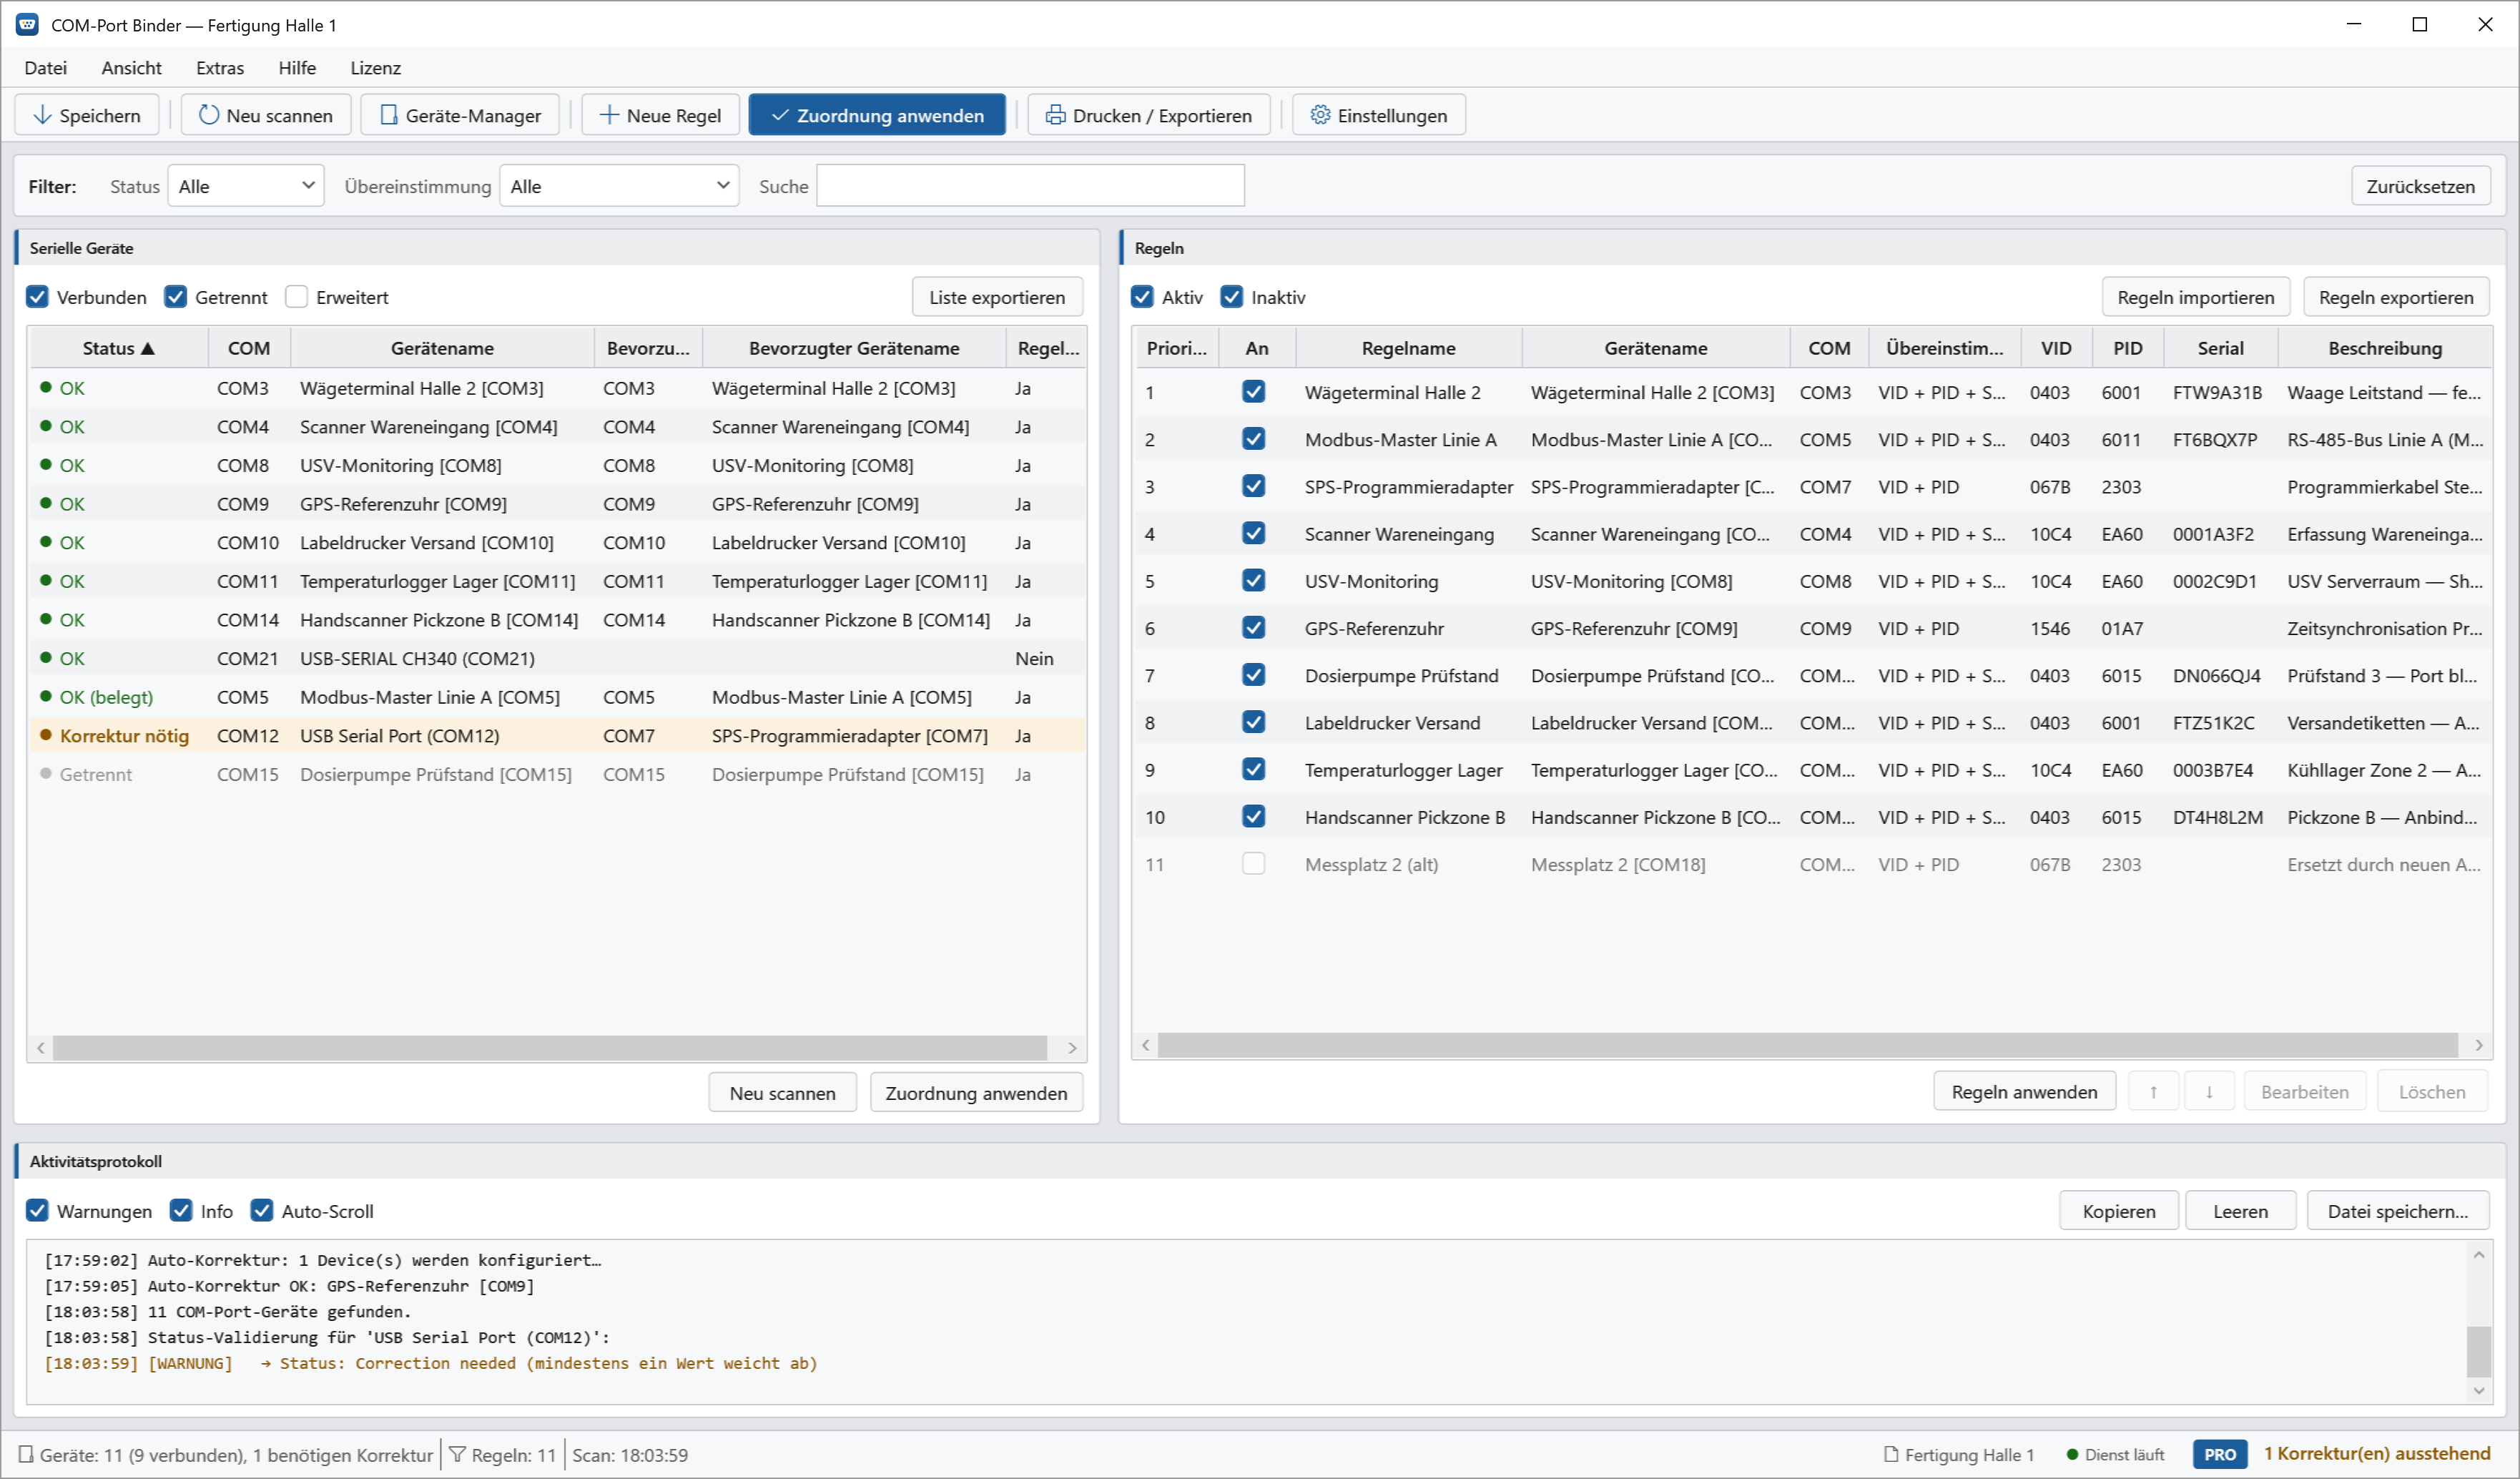Enable the Erweitert checkbox

pyautogui.click(x=297, y=297)
